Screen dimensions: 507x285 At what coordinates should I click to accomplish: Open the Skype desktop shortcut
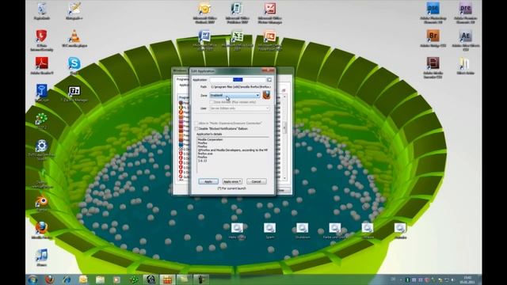point(74,65)
